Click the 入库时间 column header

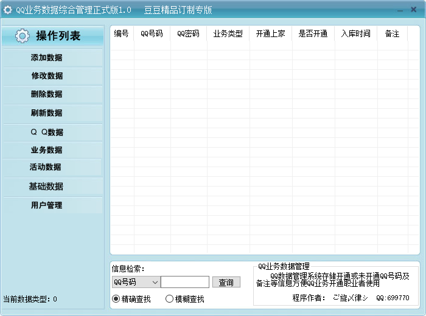click(356, 33)
